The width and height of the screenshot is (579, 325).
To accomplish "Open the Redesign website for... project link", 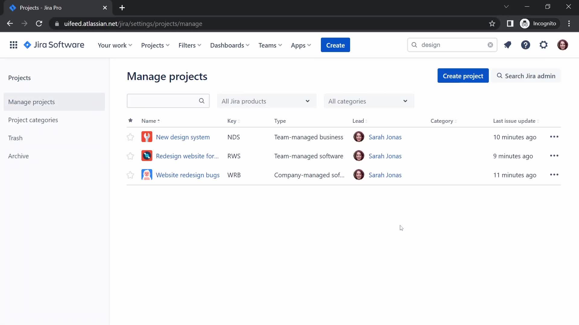I will 187,156.
